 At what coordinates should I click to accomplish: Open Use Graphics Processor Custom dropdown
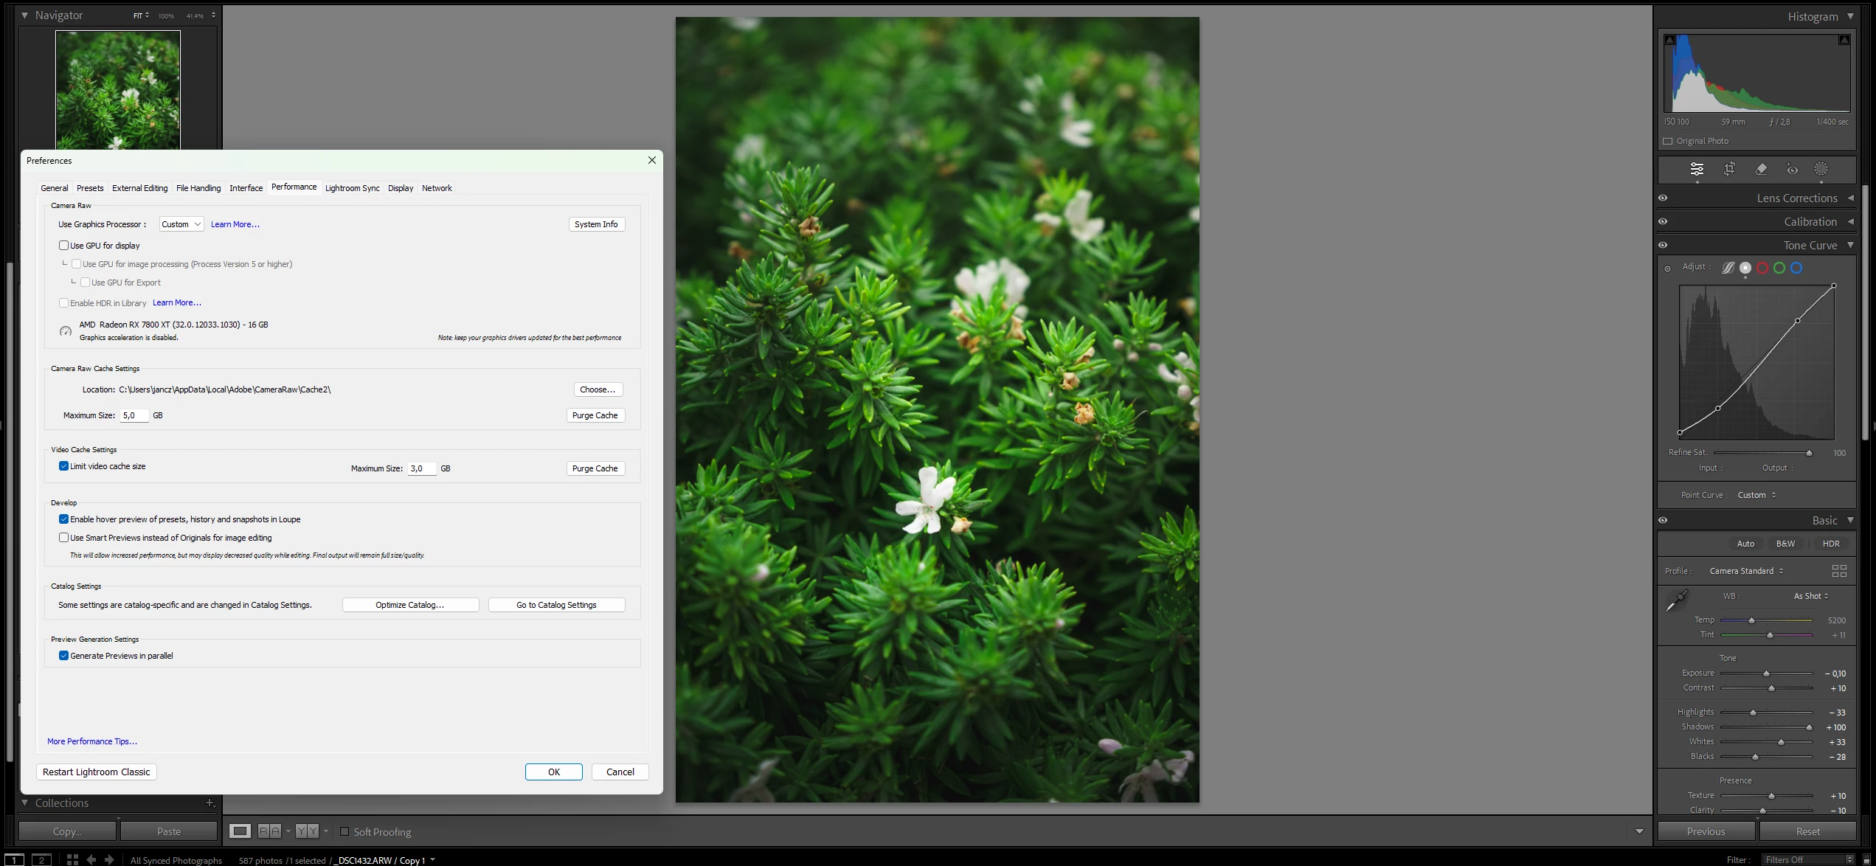181,224
